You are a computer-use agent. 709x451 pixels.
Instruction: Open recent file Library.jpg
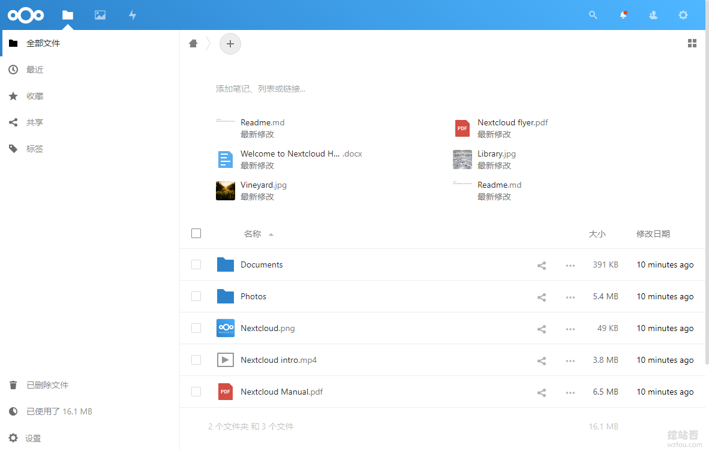coord(497,154)
